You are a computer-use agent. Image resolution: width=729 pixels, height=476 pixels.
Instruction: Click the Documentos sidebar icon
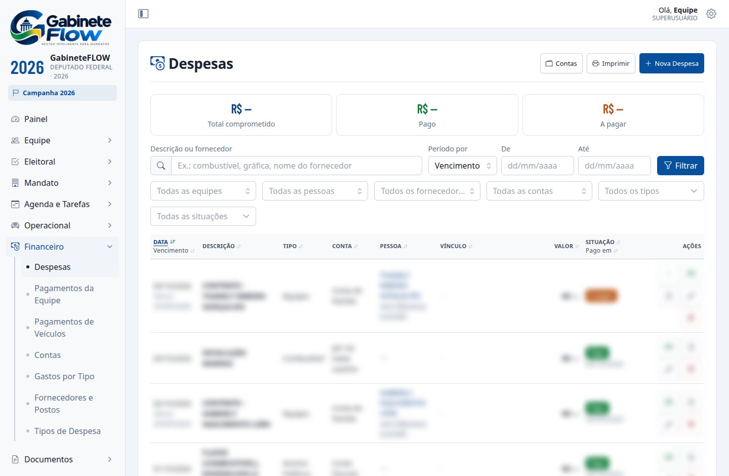(15, 459)
